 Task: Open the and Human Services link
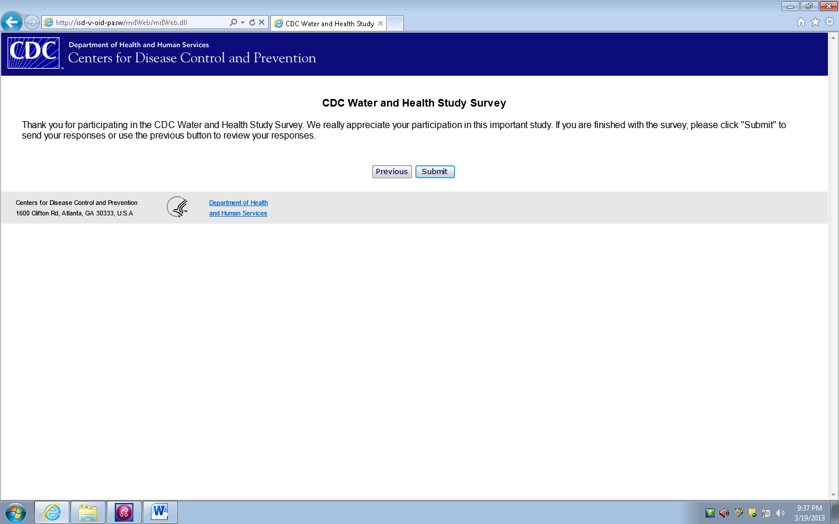tap(238, 213)
